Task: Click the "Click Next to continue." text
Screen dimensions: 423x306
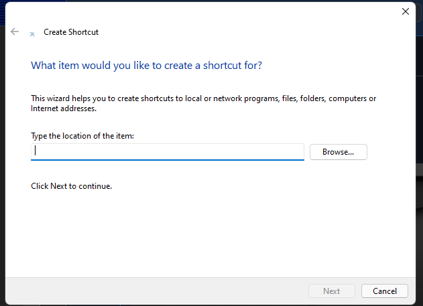Action: 71,186
